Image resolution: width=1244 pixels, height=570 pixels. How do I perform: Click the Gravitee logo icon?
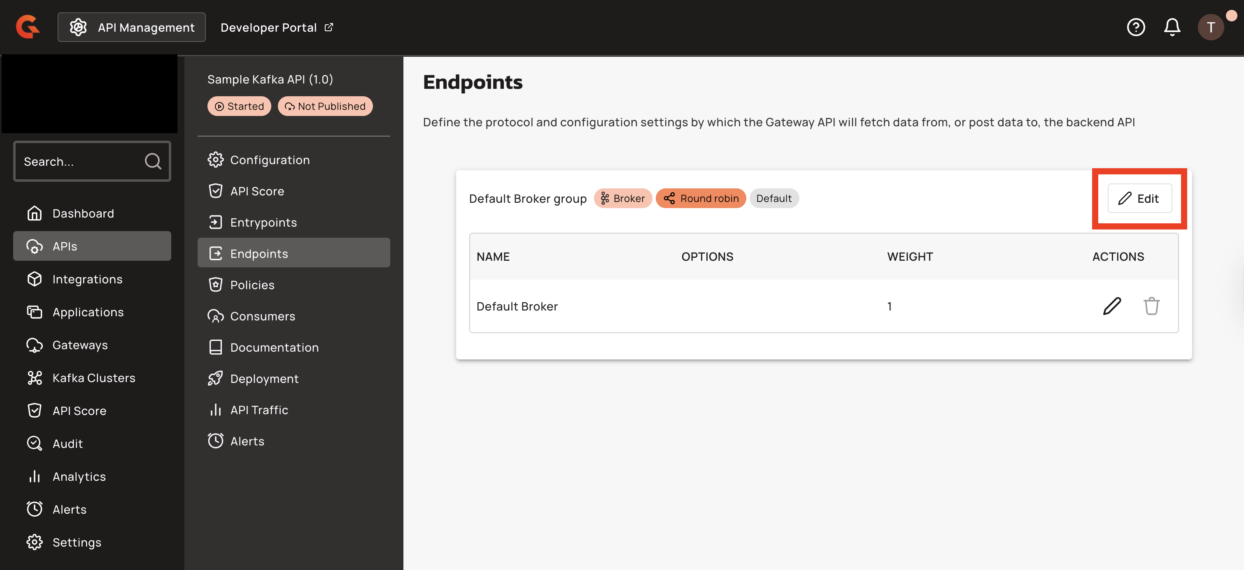pos(28,27)
